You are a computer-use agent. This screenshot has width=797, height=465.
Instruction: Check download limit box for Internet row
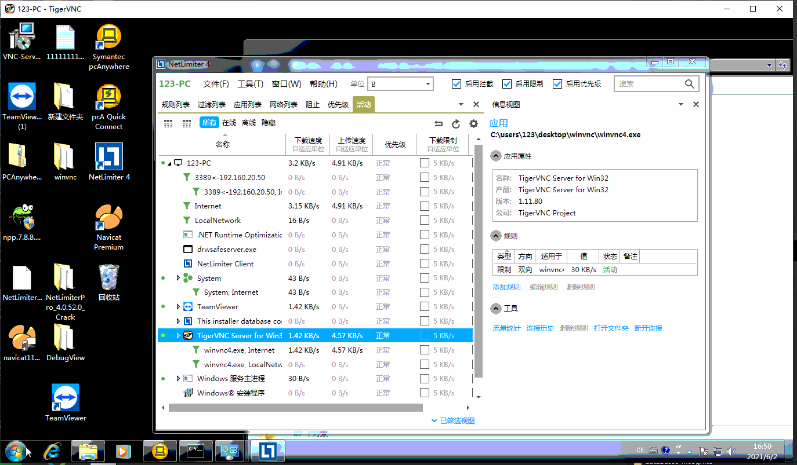[x=425, y=206]
